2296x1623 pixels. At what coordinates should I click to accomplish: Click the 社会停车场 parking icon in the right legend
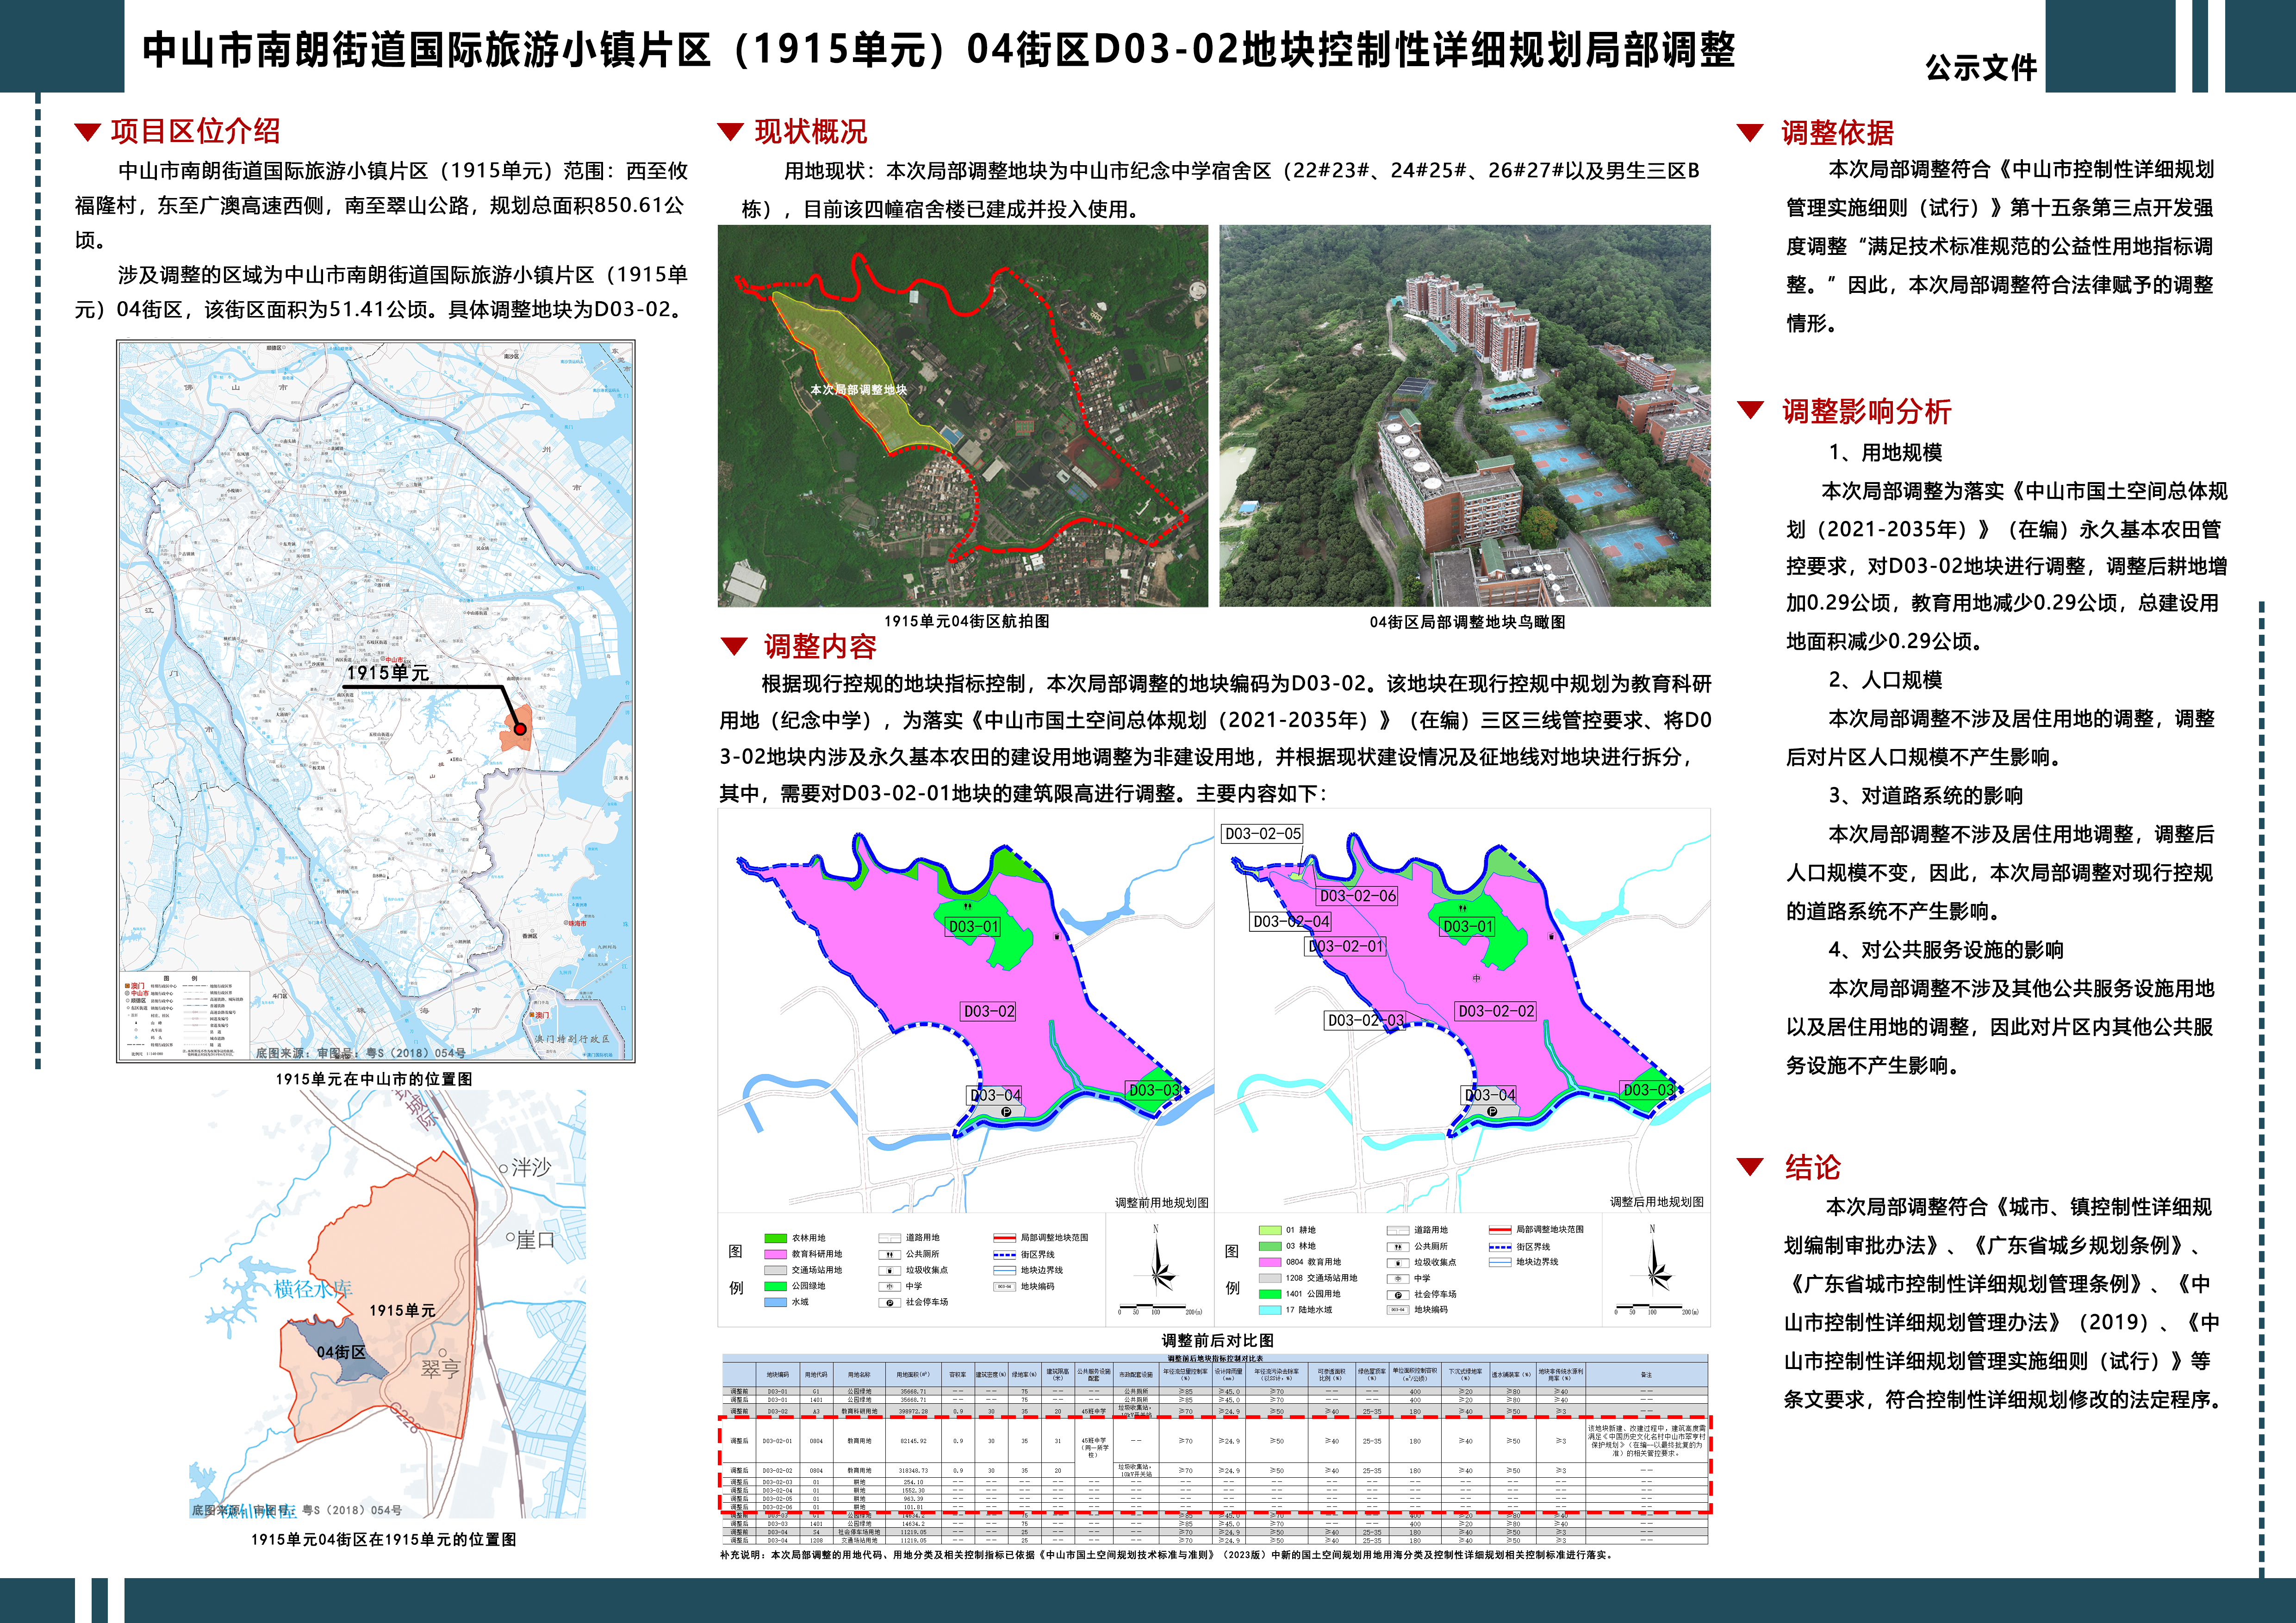(1397, 1294)
